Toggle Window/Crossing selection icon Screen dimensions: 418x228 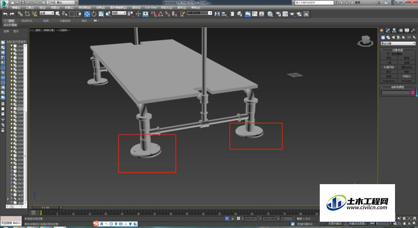tap(79, 14)
